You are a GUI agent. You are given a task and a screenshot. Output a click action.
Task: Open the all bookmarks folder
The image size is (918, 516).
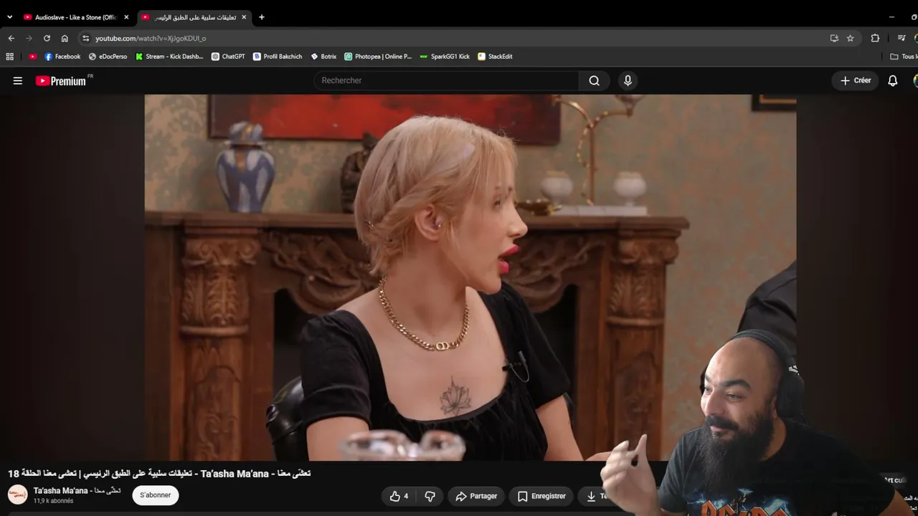tap(903, 57)
